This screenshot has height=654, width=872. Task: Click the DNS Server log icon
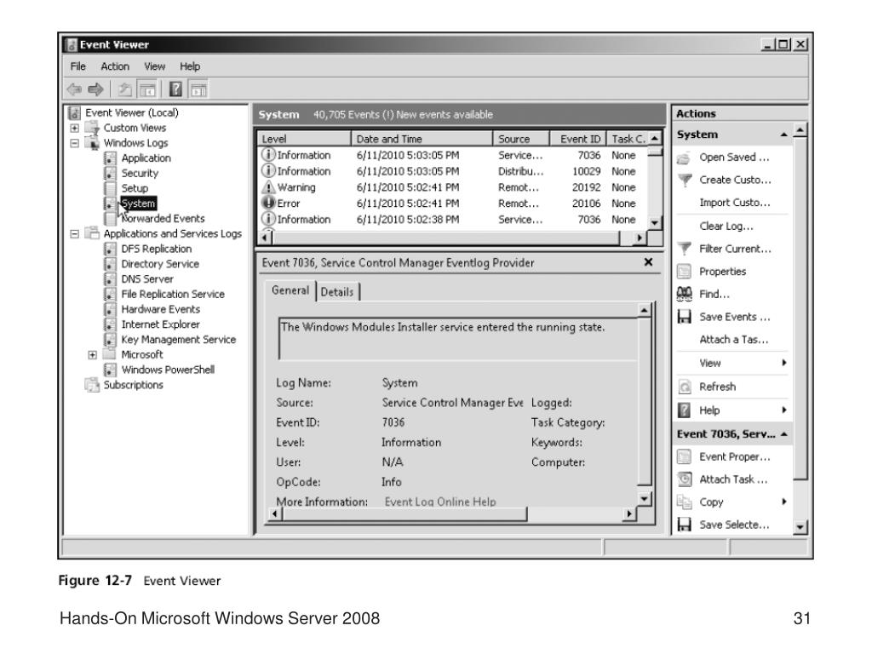(110, 279)
